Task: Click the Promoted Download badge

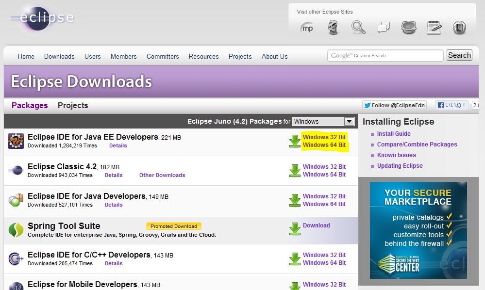Action: pos(173,226)
